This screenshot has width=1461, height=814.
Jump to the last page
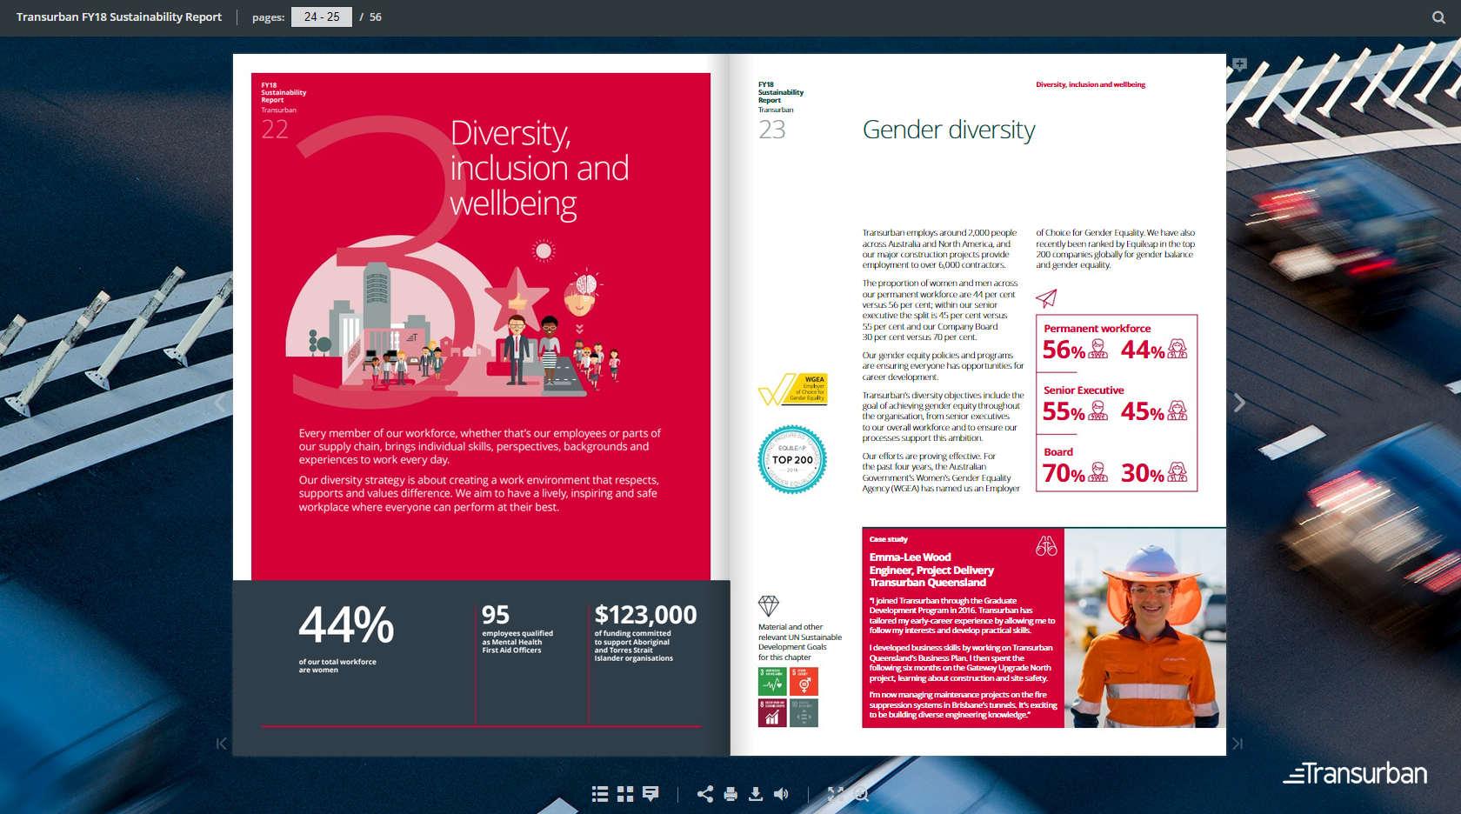[1238, 744]
